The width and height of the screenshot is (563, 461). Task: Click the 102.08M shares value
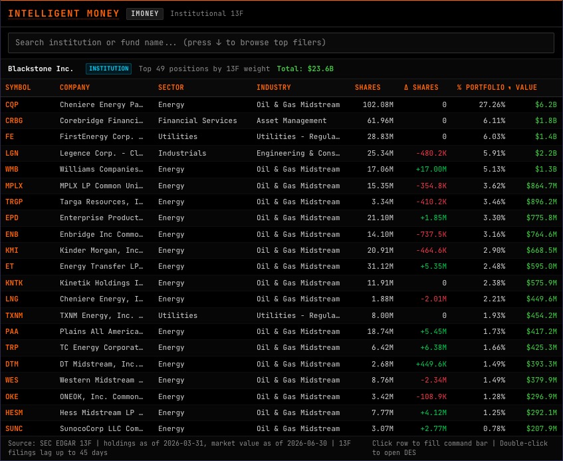point(378,104)
